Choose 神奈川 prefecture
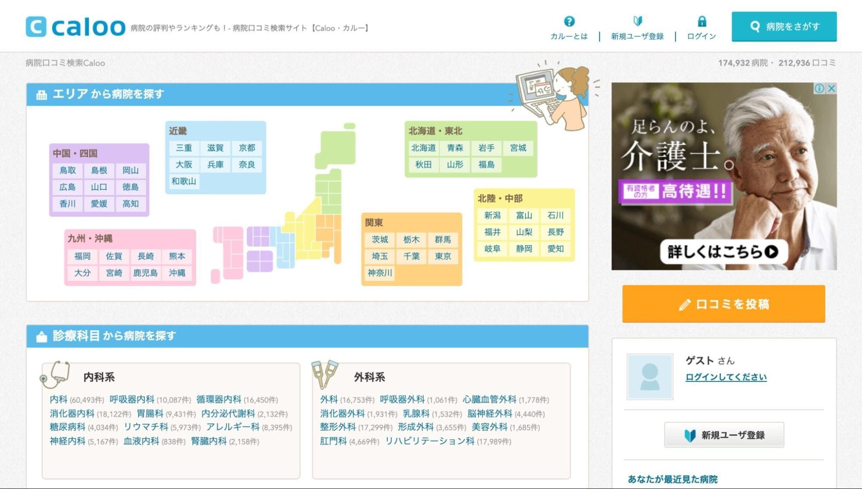862x489 pixels. point(380,273)
